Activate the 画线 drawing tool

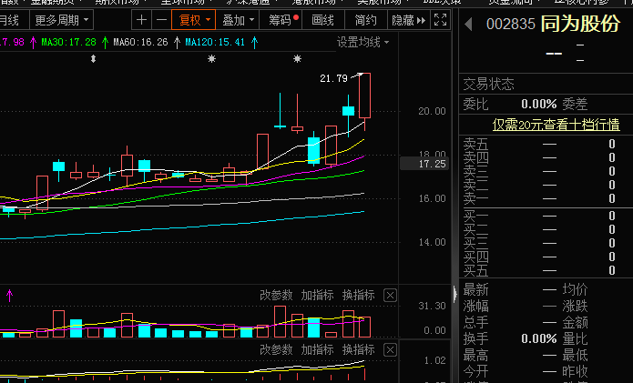323,20
